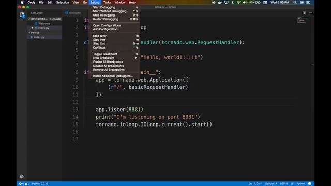Open the Manage gear icon
Screen dimensions: 331x186
(x=22, y=176)
